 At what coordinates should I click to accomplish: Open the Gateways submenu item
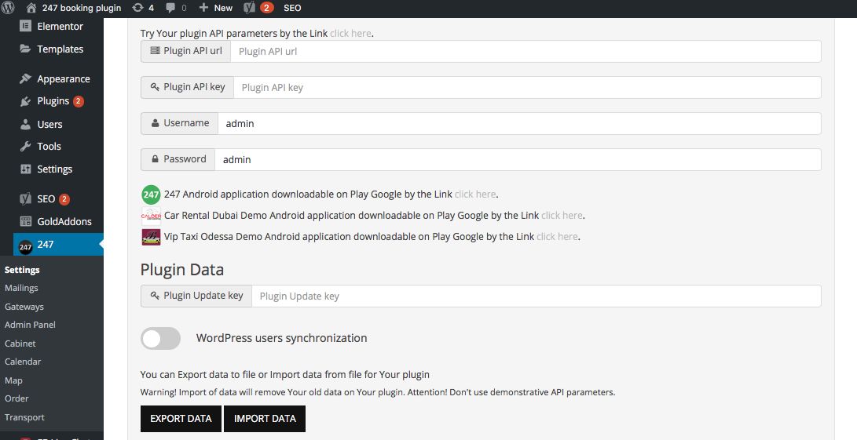coord(24,307)
